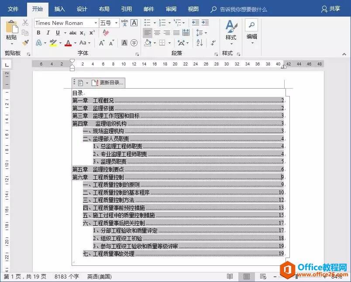Image resolution: width=351 pixels, height=282 pixels.
Task: Increase paragraph indent
Action: (x=205, y=22)
